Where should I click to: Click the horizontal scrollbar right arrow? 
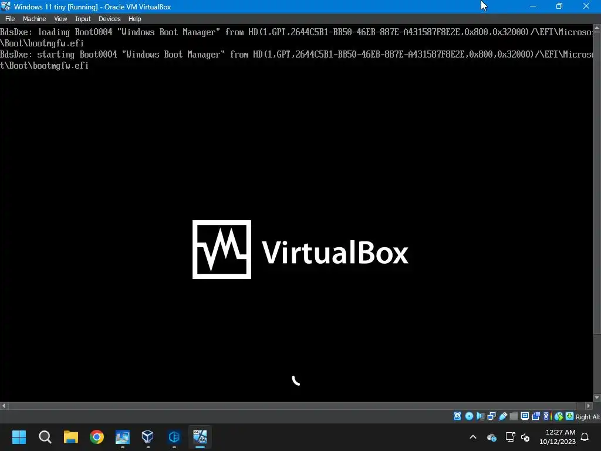[589, 406]
